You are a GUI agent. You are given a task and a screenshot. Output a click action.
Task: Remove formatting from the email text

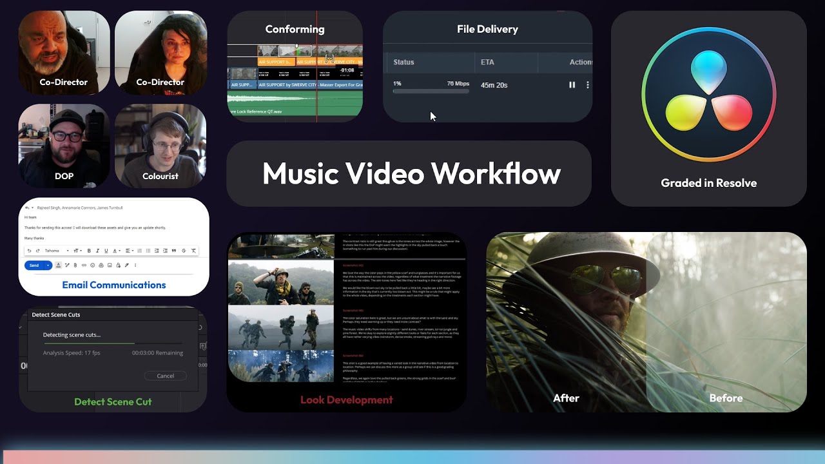[193, 251]
